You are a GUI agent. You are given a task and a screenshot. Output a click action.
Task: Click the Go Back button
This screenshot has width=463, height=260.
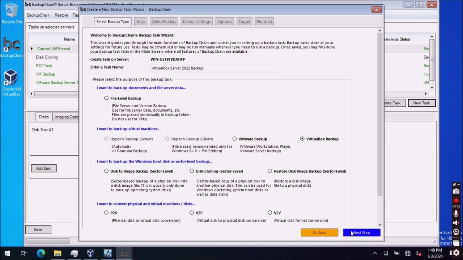319,233
